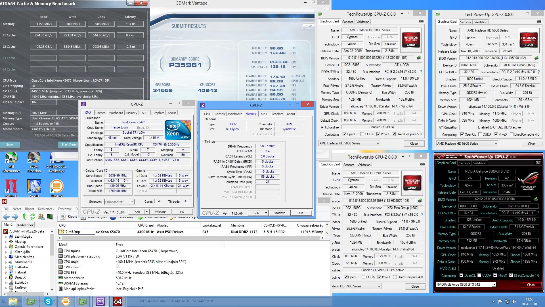Open the AIDA64 monitor graph toolbar icon

coord(50,217)
